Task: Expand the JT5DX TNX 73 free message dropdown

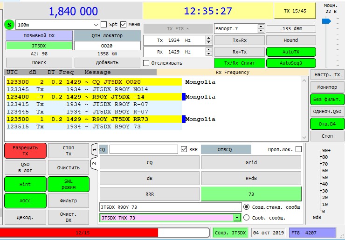Action: pyautogui.click(x=237, y=217)
